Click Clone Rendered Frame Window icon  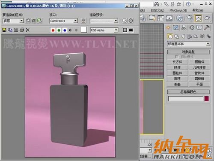click(x=16, y=30)
